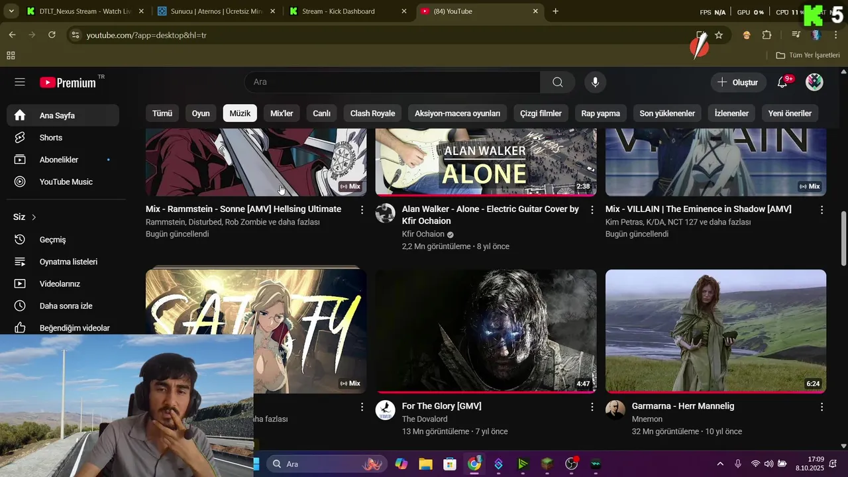Open File Explorer from taskbar
The width and height of the screenshot is (848, 477).
425,464
